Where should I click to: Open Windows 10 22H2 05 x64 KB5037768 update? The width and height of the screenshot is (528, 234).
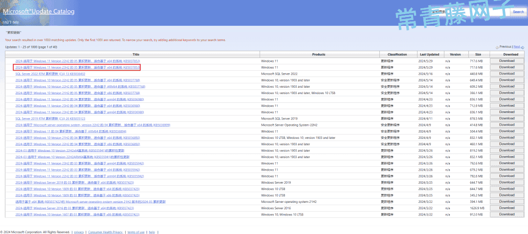(77, 80)
